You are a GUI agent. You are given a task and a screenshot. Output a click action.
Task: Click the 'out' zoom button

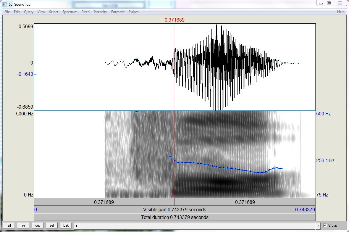[x=37, y=225]
